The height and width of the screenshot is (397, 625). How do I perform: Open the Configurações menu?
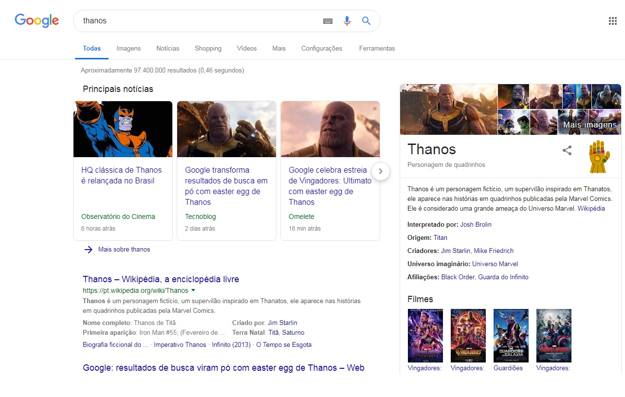322,48
